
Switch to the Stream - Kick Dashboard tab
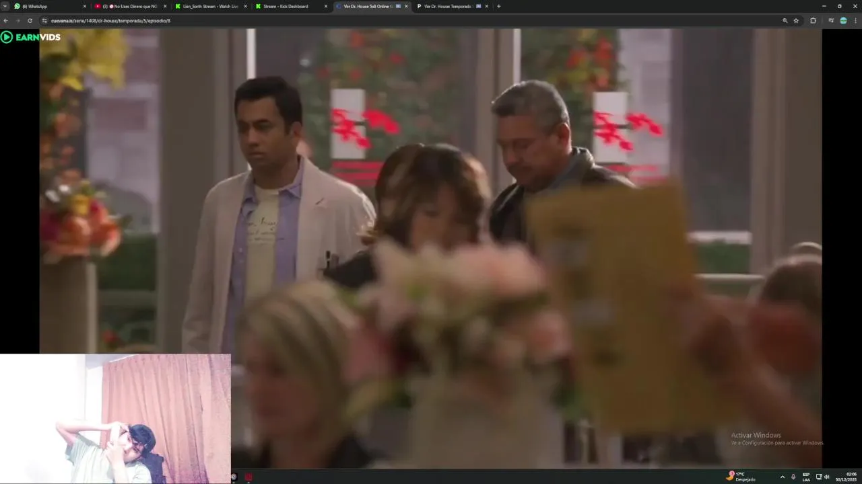(291, 6)
